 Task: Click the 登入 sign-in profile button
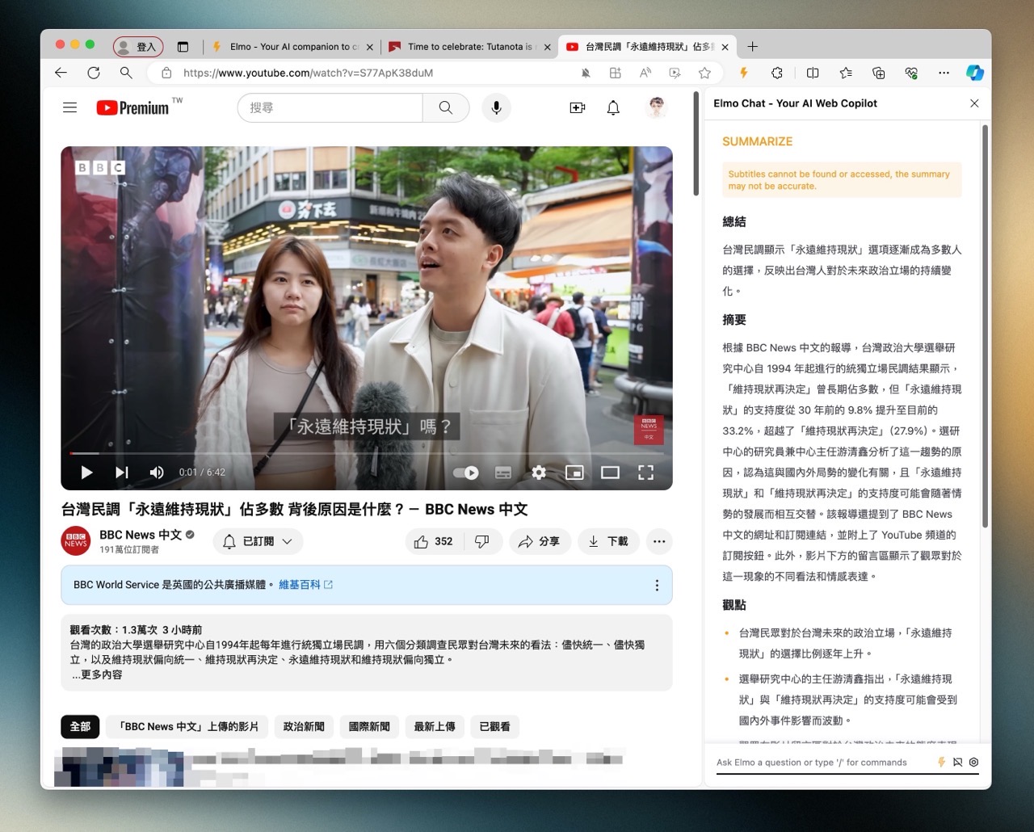[x=138, y=47]
